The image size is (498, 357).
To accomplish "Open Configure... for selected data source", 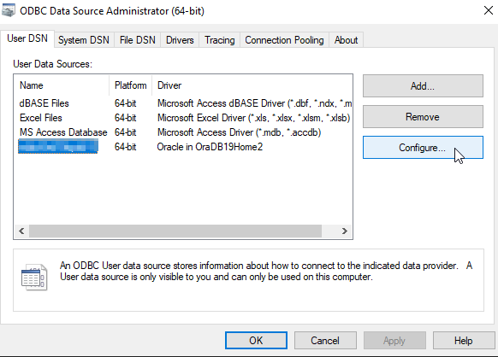I will 423,148.
